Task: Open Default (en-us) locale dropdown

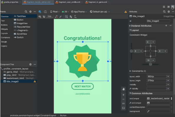Action: [x=100, y=11]
